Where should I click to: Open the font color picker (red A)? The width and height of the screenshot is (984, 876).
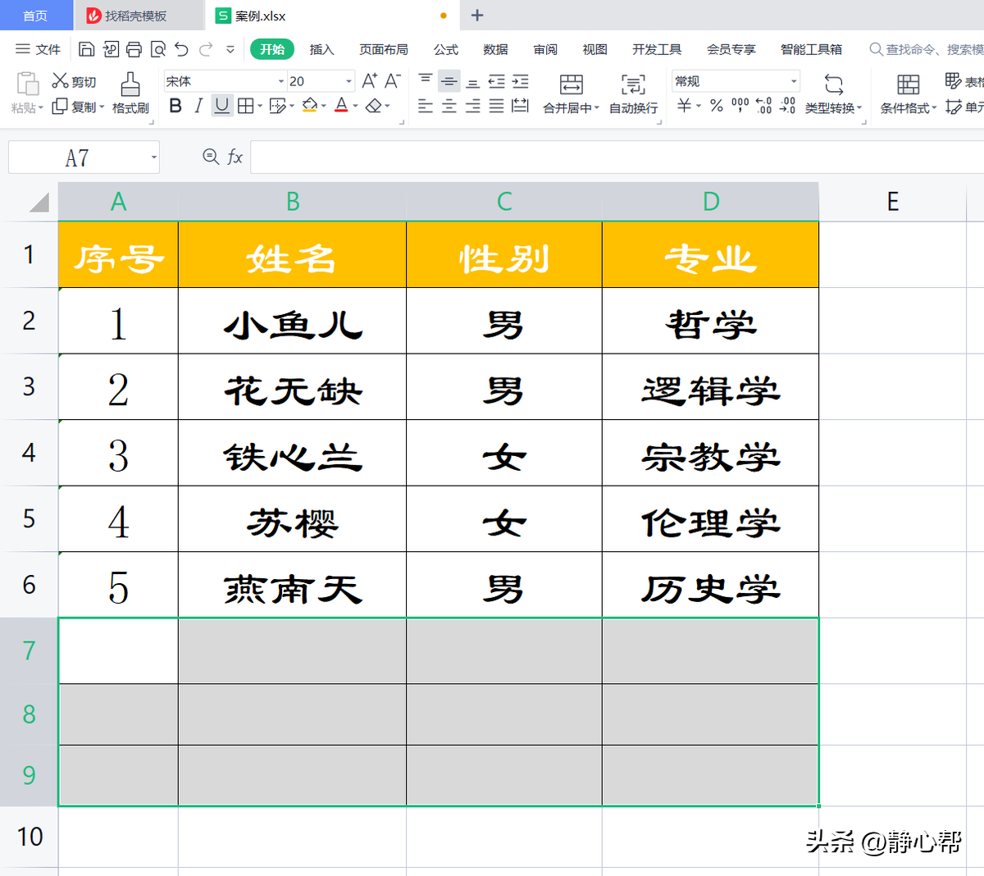(341, 106)
